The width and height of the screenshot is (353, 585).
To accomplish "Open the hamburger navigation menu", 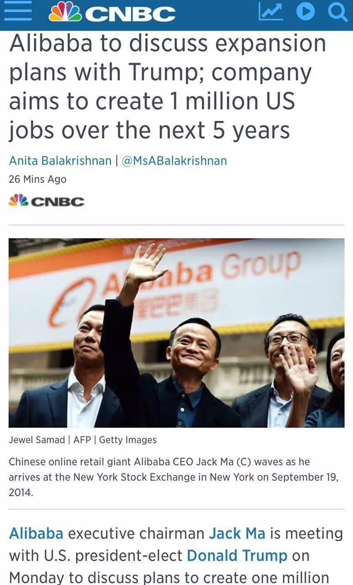I will (x=18, y=12).
